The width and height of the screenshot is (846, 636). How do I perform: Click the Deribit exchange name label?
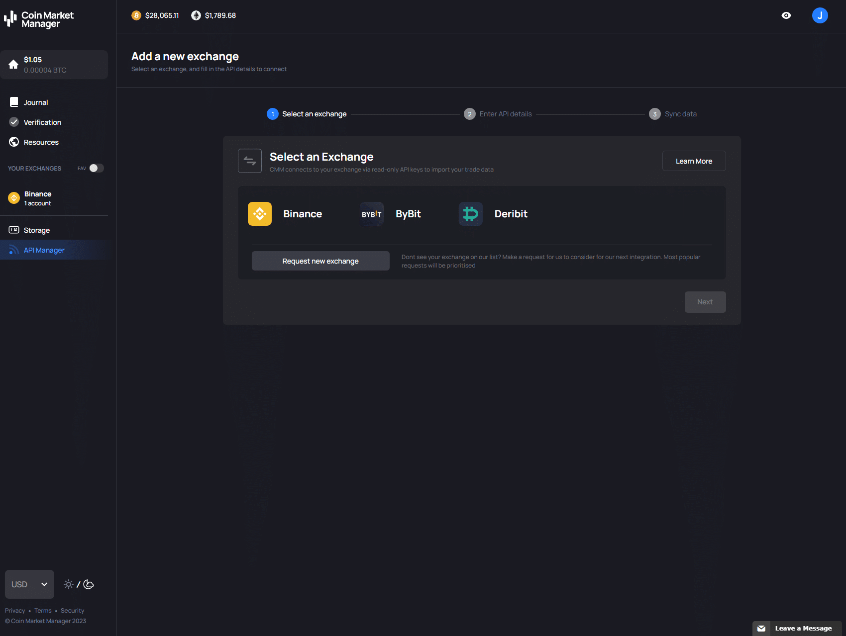pos(511,214)
